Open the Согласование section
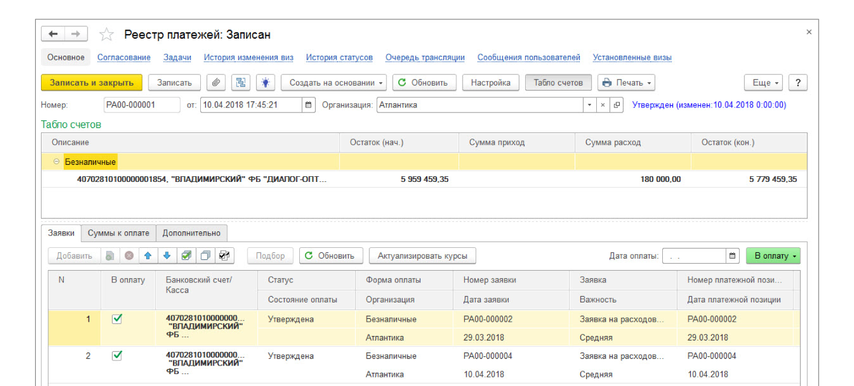Viewport: 854px width, 386px height. [x=124, y=57]
